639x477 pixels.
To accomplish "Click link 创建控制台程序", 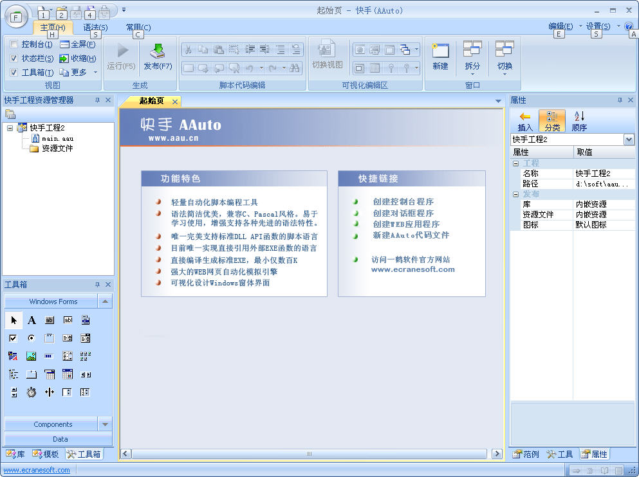I will [x=403, y=201].
